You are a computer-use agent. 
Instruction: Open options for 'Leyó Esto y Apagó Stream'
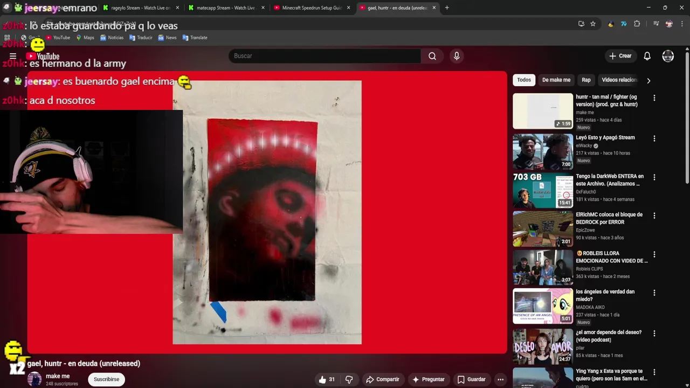654,138
